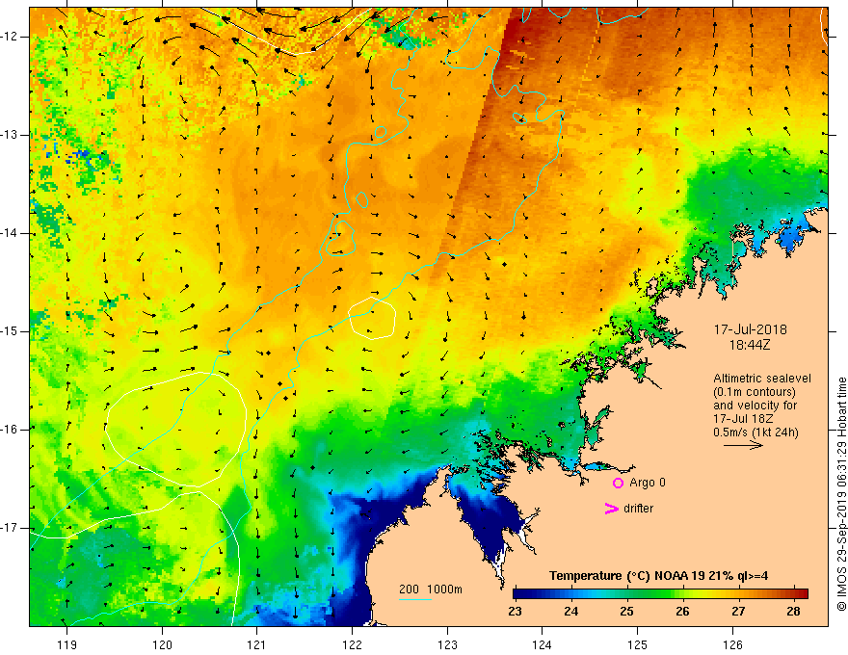848x655 pixels.
Task: Click the 0.5m/s velocity scale arrow
Action: (x=743, y=445)
